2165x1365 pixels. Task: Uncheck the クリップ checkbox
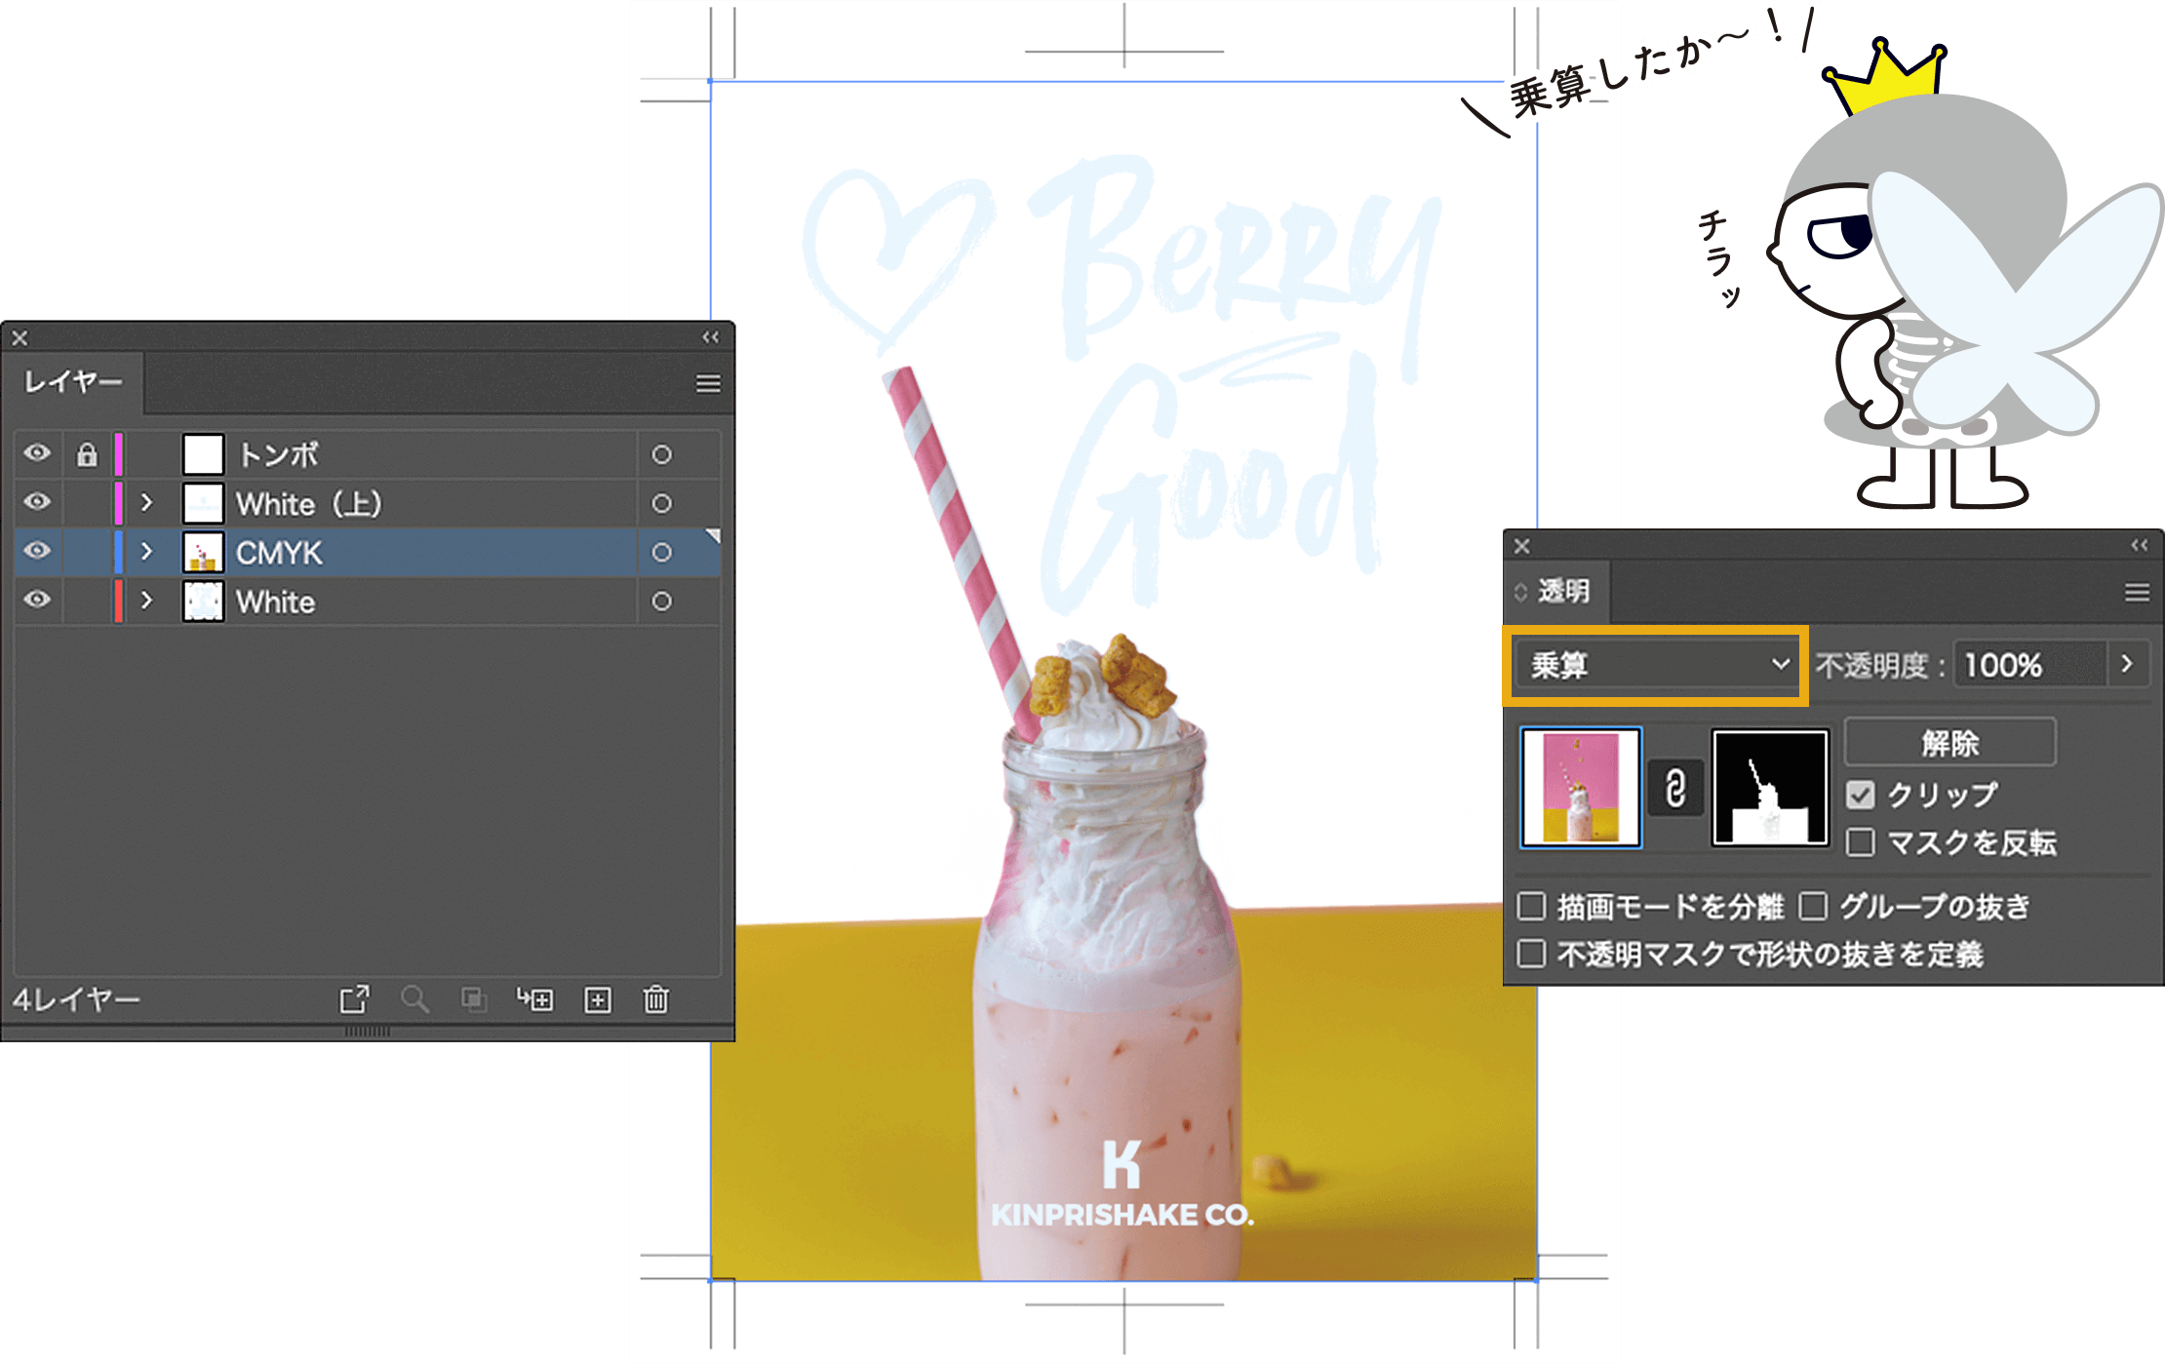pos(1861,796)
